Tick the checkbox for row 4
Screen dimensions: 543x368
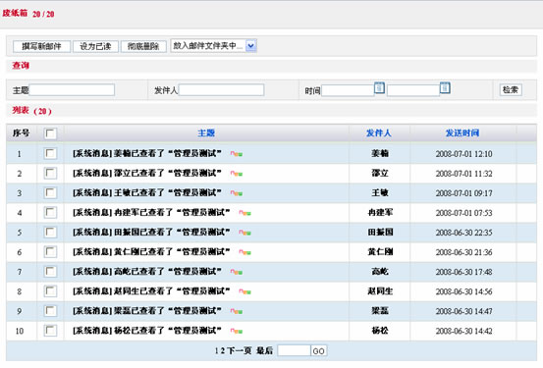click(x=50, y=213)
